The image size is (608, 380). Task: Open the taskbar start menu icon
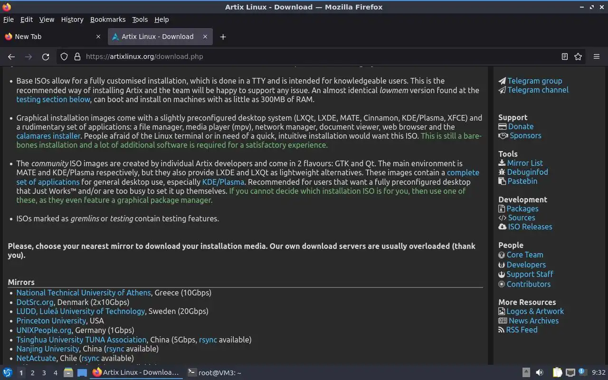point(8,372)
